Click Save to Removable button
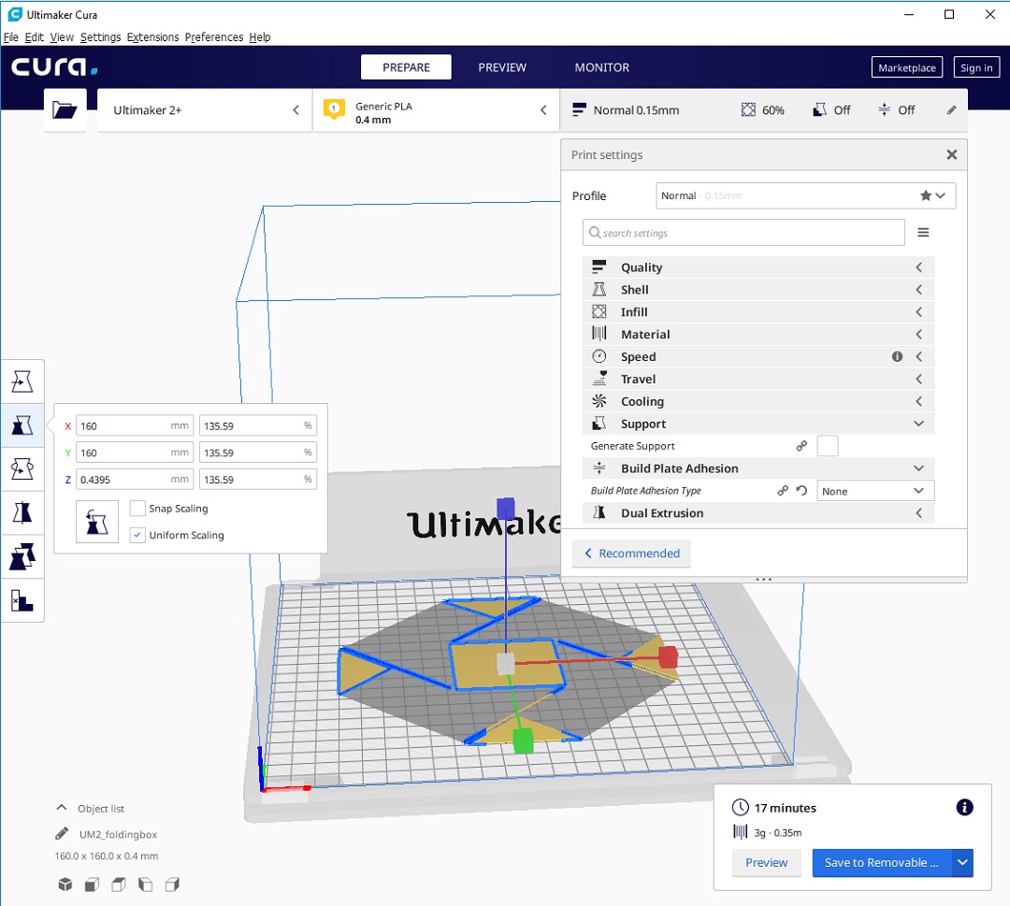Image resolution: width=1010 pixels, height=906 pixels. pyautogui.click(x=882, y=862)
